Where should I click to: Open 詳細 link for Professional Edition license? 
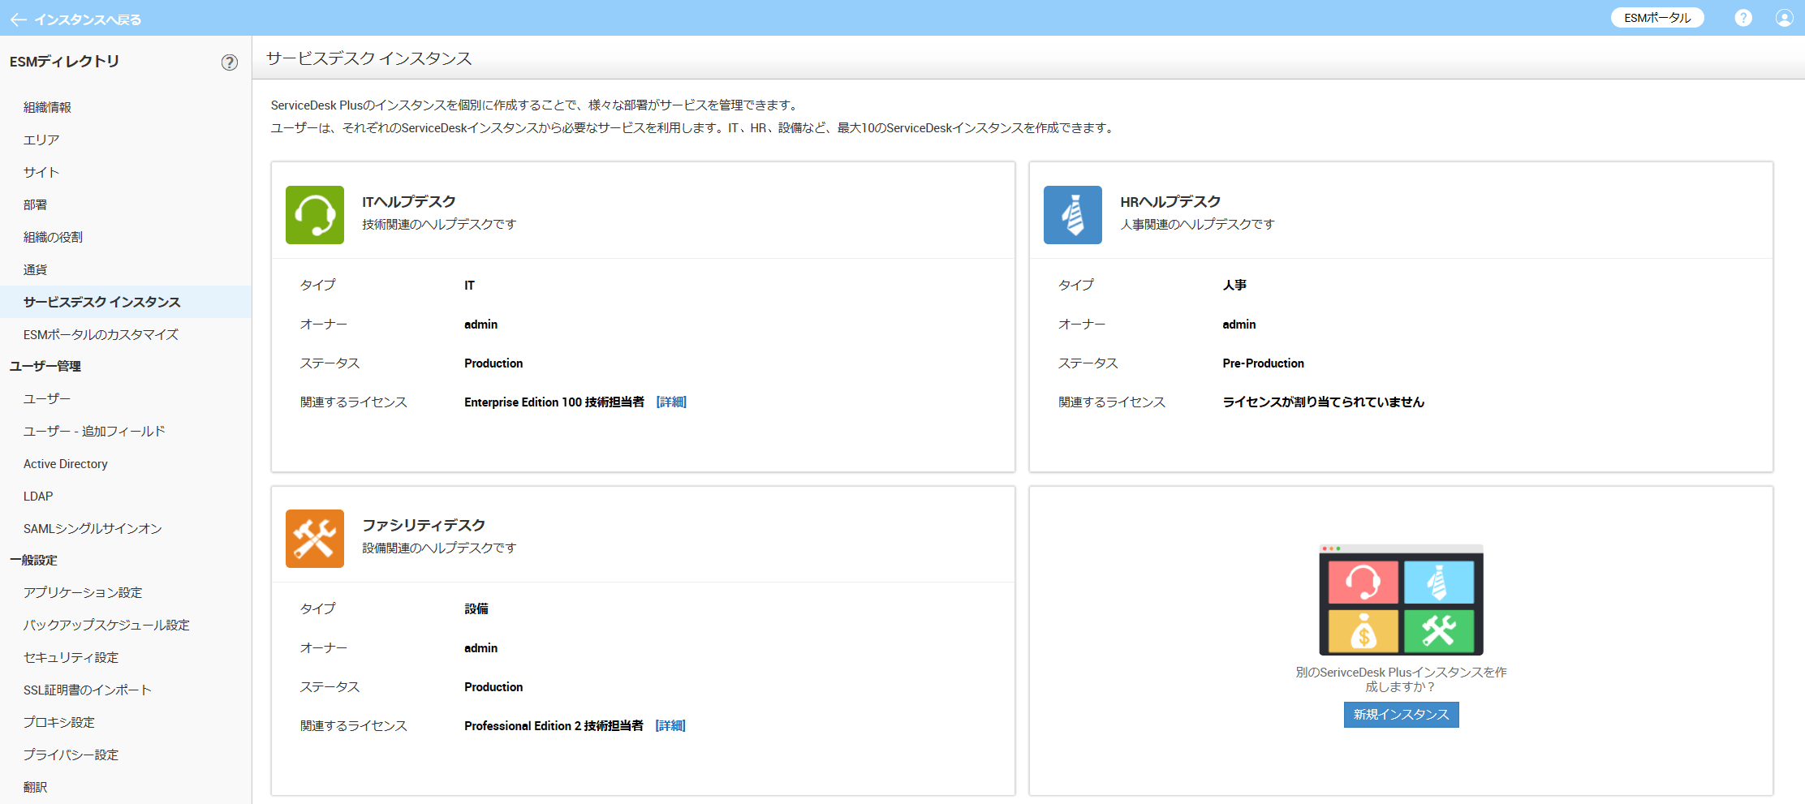670,726
